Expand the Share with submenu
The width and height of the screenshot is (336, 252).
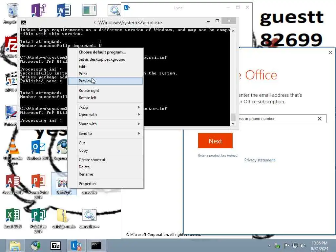105,124
